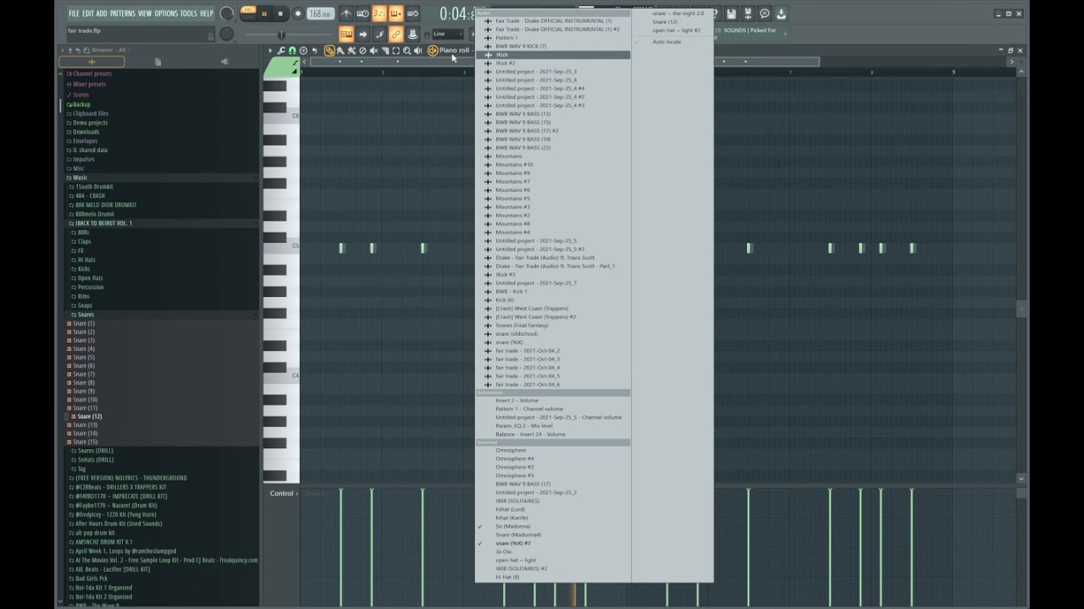
Task: Open the OPTIONS menu
Action: point(166,14)
